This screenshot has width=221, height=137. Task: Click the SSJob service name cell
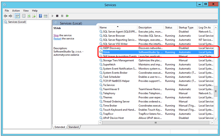pyautogui.click(x=106, y=52)
